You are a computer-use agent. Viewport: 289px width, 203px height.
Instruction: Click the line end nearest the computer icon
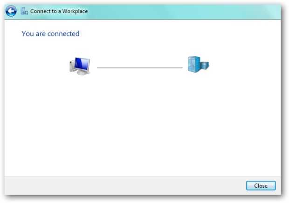pos(99,68)
